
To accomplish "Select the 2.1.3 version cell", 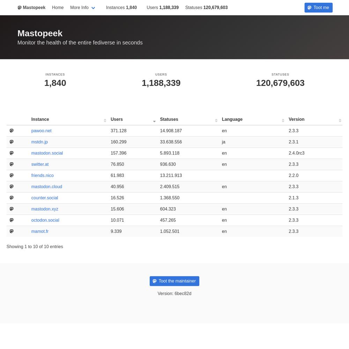I will point(314,198).
